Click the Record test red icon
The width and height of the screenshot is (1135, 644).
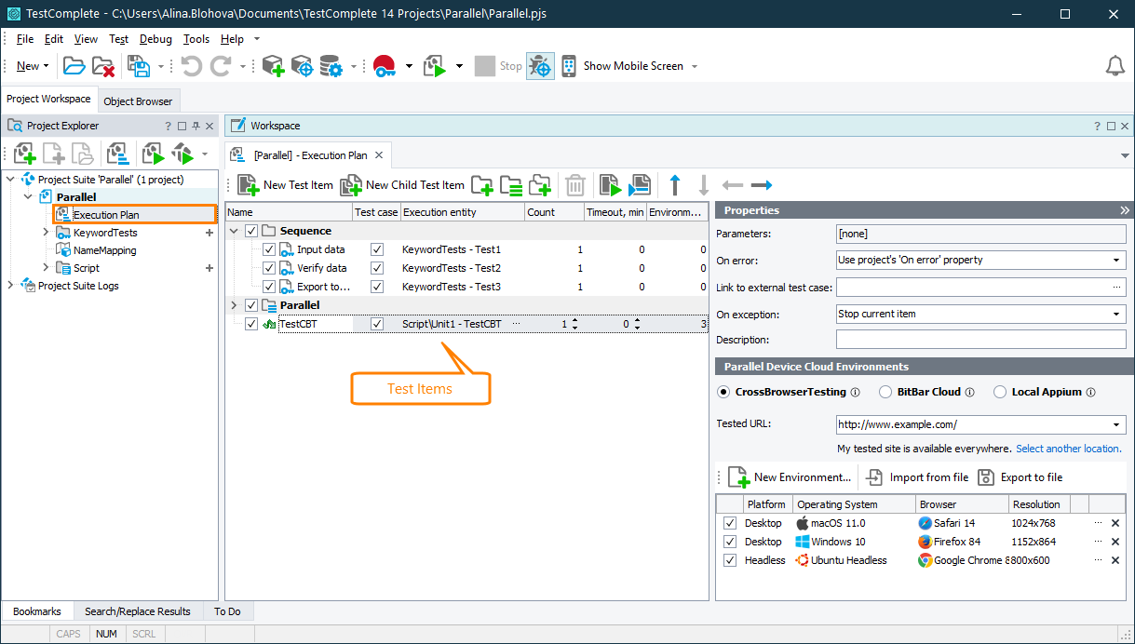coord(384,66)
